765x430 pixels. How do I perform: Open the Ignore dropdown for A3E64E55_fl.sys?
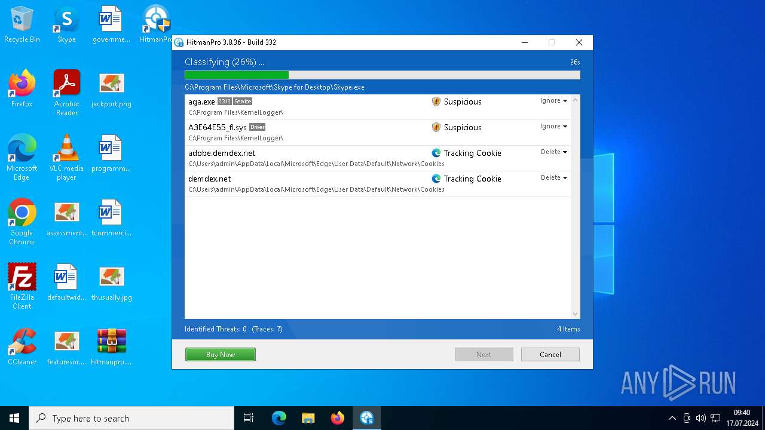pos(553,126)
